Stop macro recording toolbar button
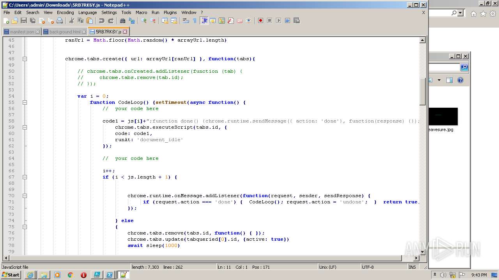This screenshot has height=280, width=499. click(270, 21)
